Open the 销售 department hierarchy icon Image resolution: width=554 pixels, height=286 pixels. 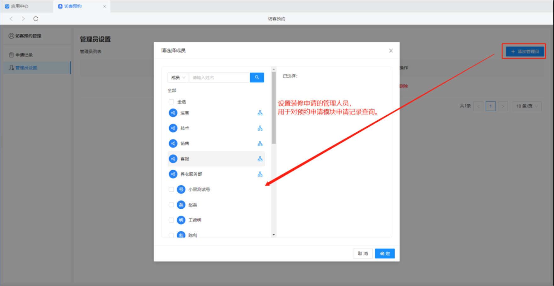[x=260, y=144]
